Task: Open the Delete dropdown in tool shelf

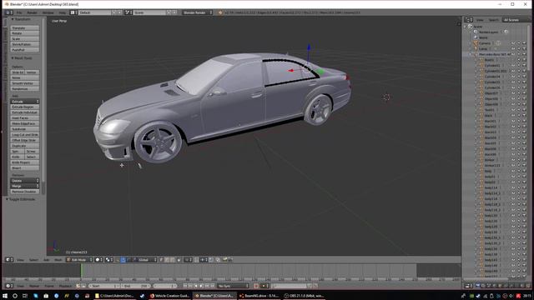Action: 25,181
